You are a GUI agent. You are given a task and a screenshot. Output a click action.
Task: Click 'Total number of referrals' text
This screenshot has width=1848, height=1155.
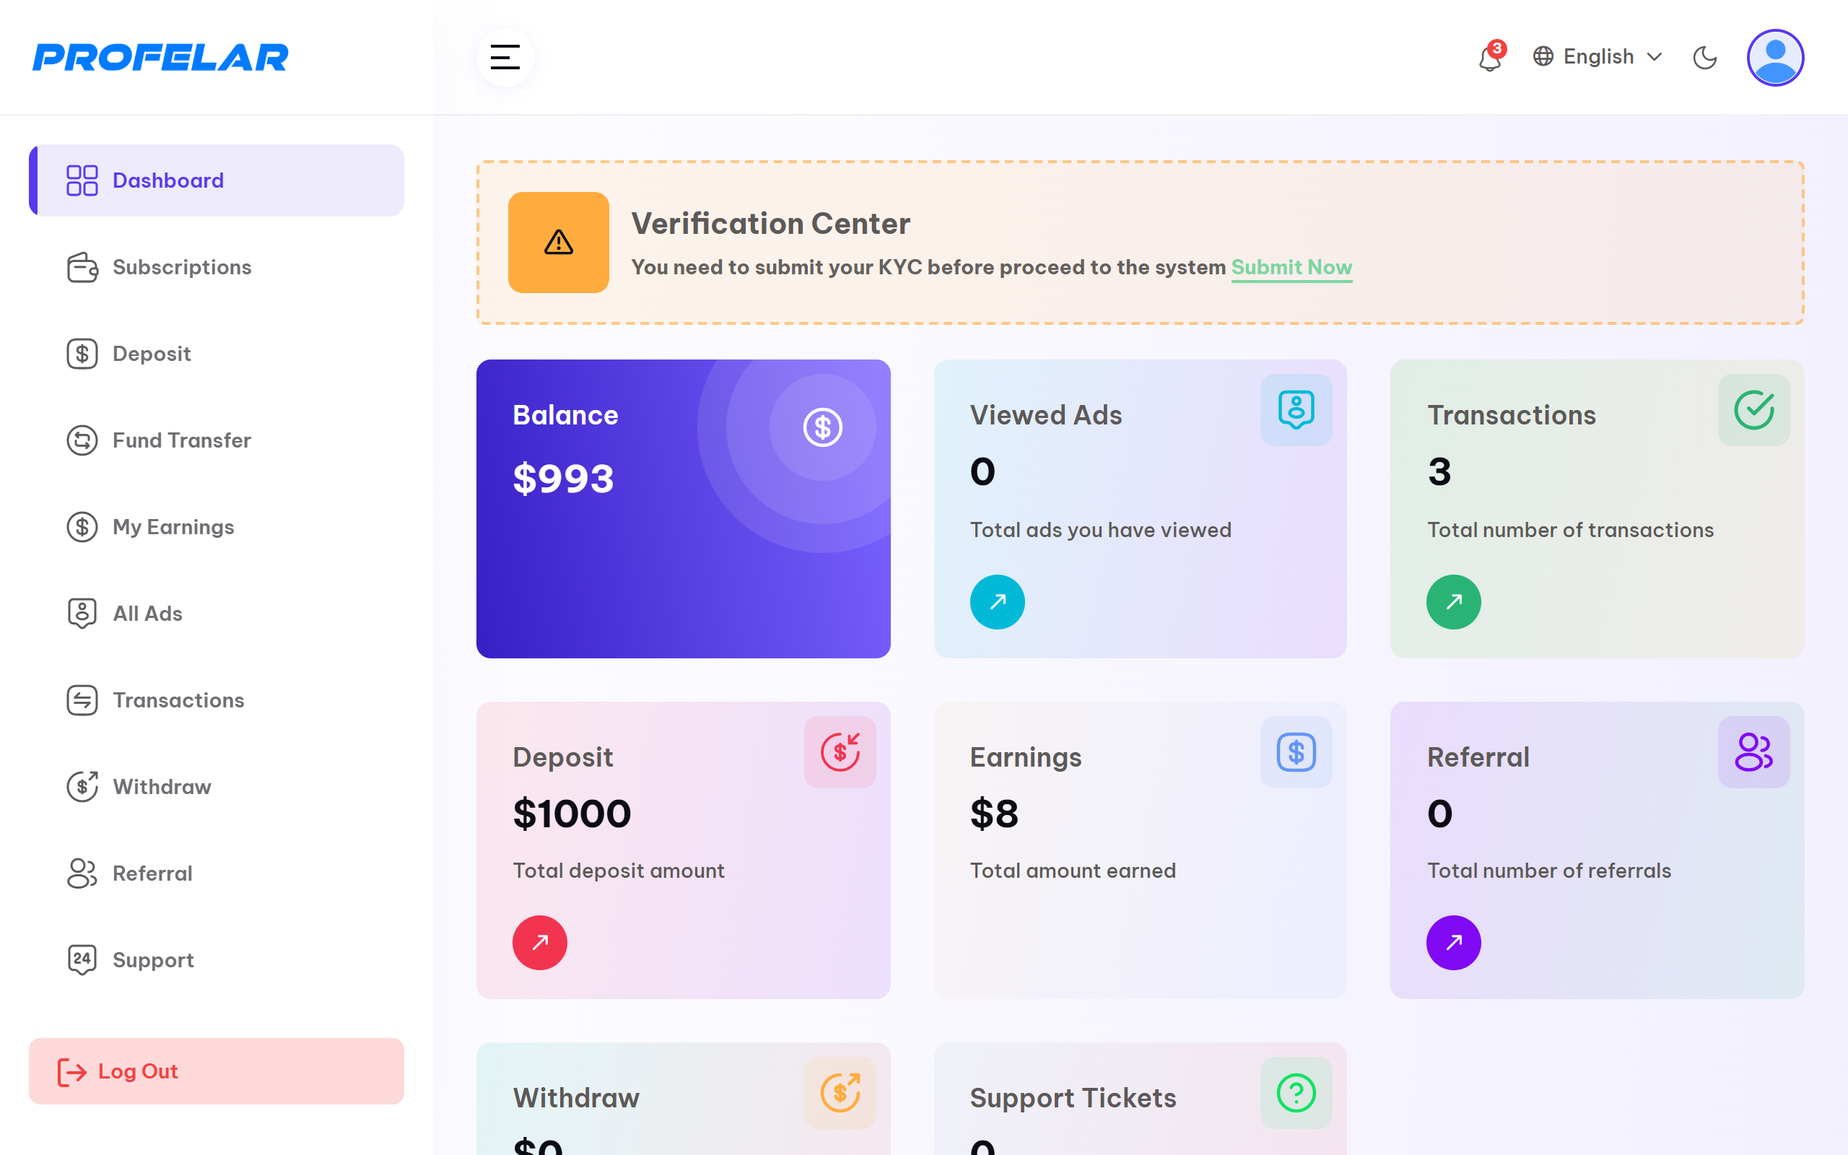[x=1548, y=870]
